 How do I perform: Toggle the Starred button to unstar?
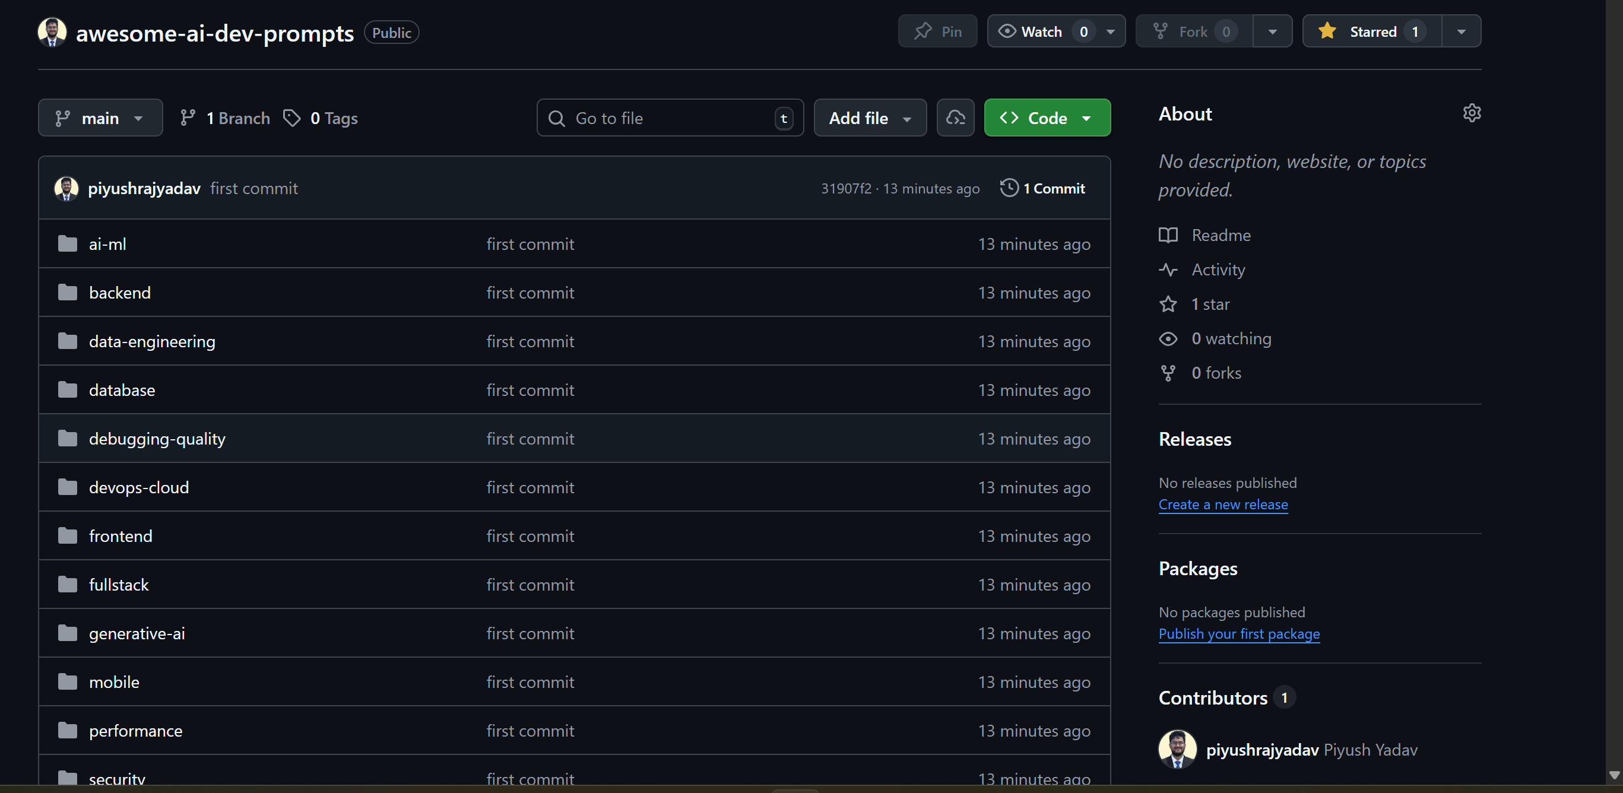pos(1372,31)
